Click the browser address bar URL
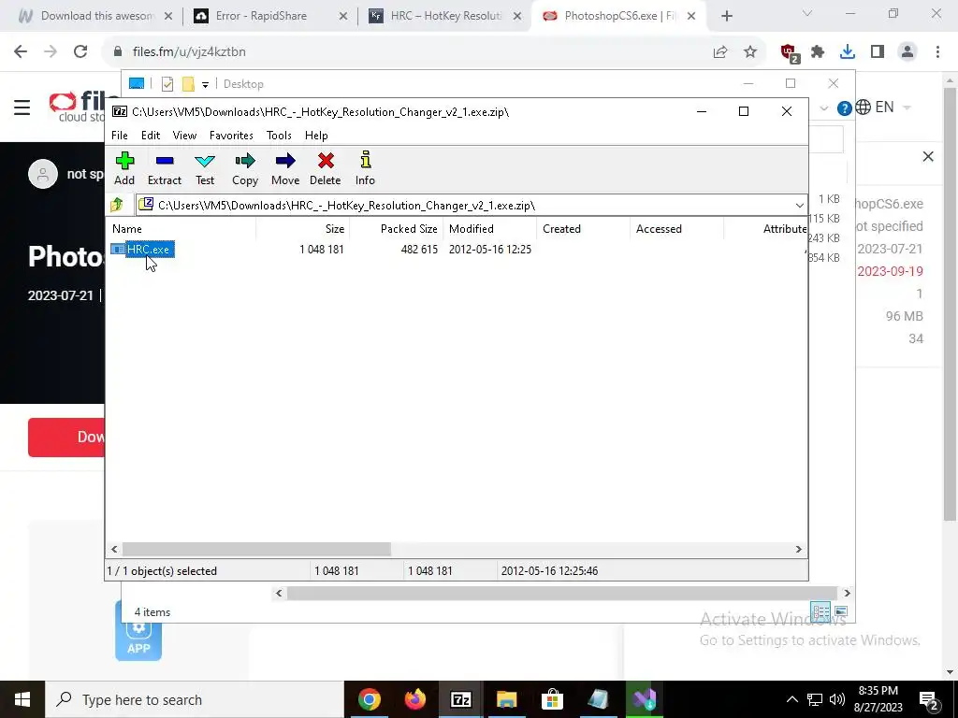 click(x=189, y=52)
